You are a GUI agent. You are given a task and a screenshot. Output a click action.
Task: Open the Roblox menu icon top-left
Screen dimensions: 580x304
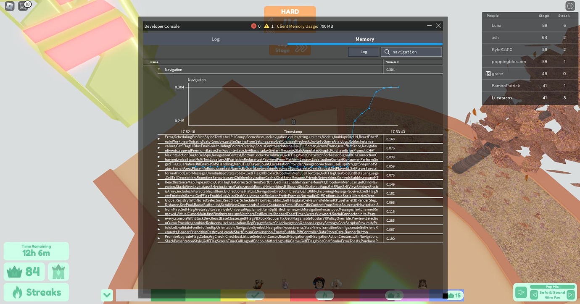(x=8, y=6)
